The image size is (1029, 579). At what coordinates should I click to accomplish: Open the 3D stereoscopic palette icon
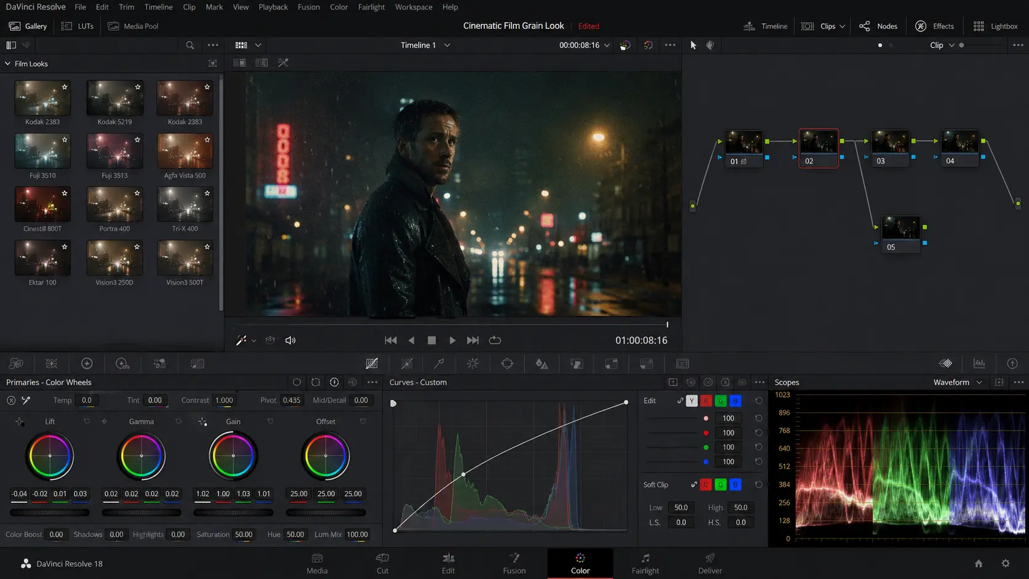pos(683,364)
